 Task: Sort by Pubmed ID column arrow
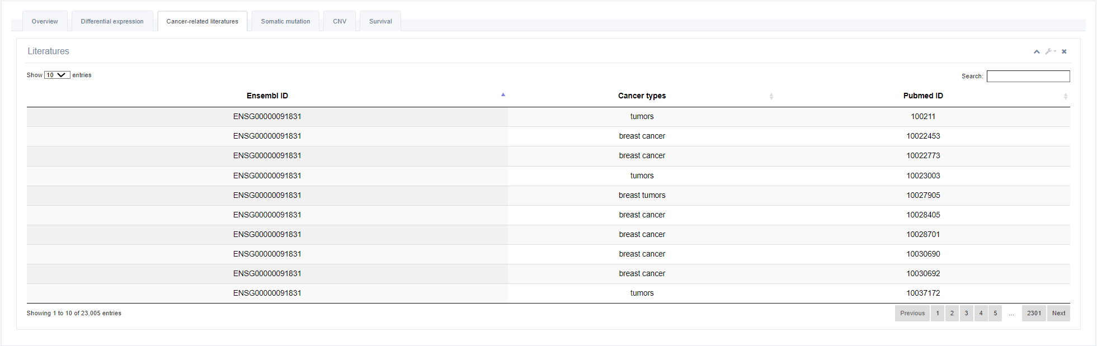click(1065, 96)
